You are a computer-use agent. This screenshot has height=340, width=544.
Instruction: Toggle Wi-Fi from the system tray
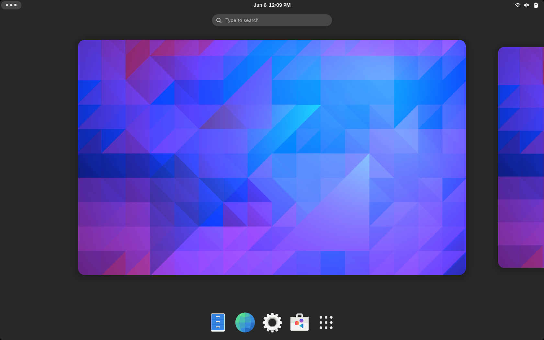(517, 5)
